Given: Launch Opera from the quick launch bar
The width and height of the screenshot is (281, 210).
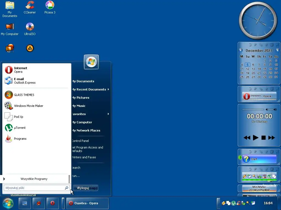Looking at the screenshot, I should click(52, 203).
